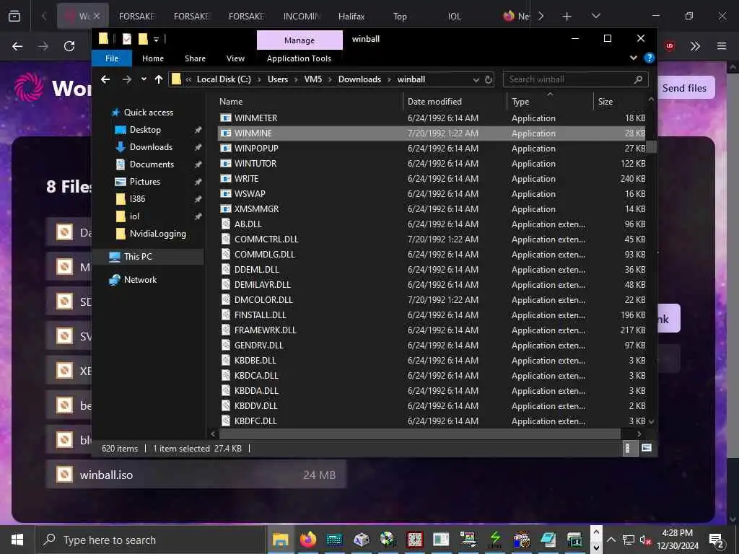Click the vertical scrollbar thumb in file list

[x=652, y=147]
